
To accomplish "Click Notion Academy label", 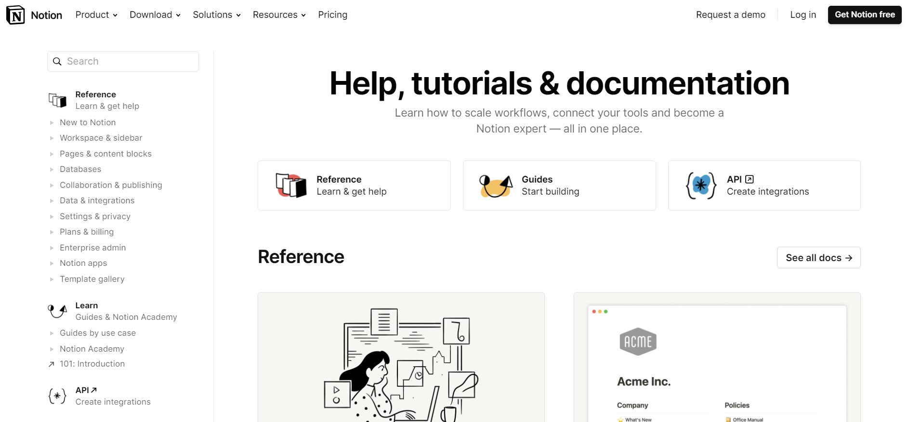I will tap(92, 349).
